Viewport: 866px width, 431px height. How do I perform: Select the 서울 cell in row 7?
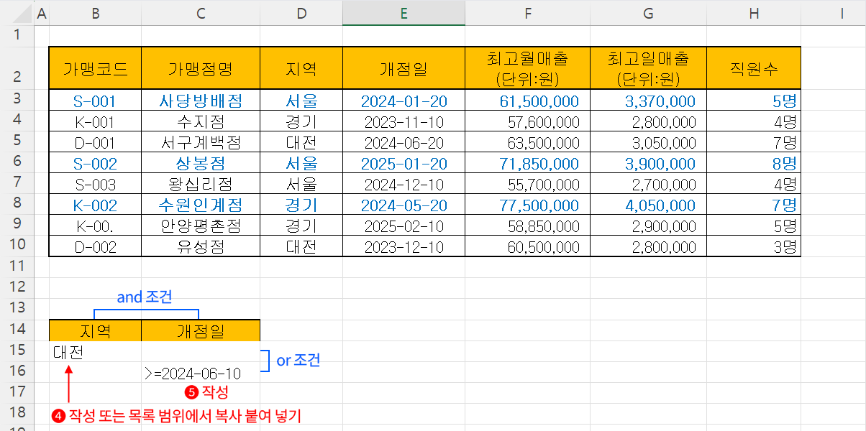click(301, 183)
